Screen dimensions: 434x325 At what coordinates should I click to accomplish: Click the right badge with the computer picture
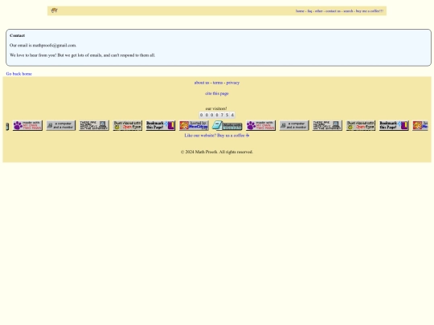click(327, 126)
